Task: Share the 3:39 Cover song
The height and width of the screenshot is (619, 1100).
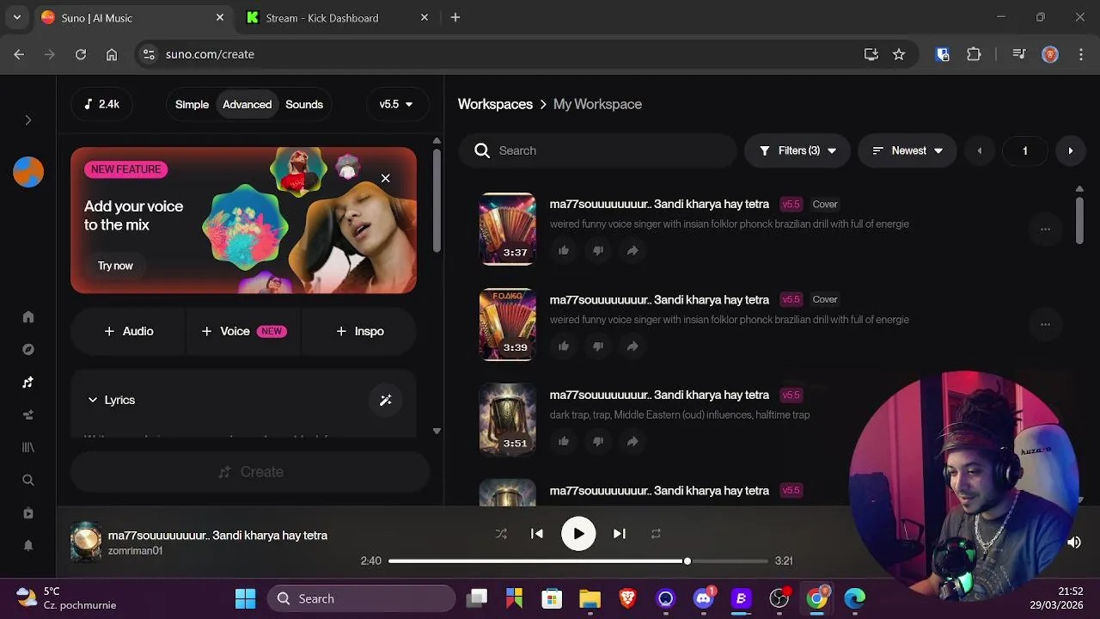Action: (x=632, y=346)
